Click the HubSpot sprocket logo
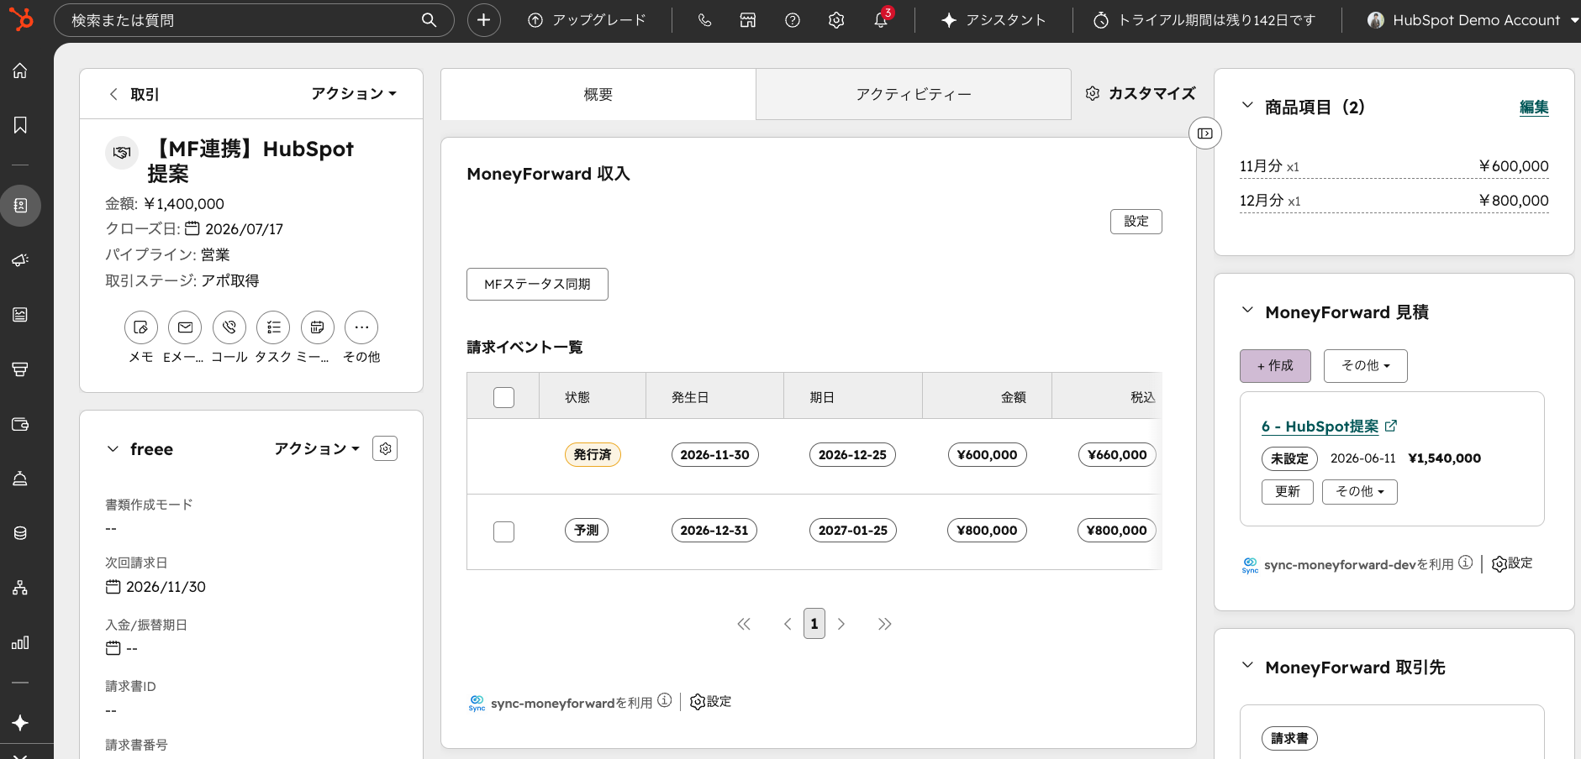The width and height of the screenshot is (1581, 759). click(x=22, y=18)
